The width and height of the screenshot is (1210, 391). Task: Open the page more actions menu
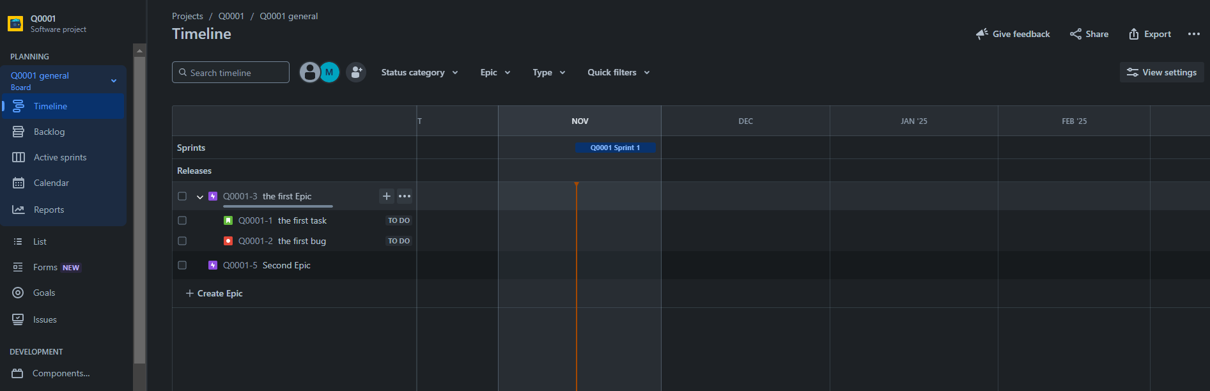pyautogui.click(x=1194, y=34)
